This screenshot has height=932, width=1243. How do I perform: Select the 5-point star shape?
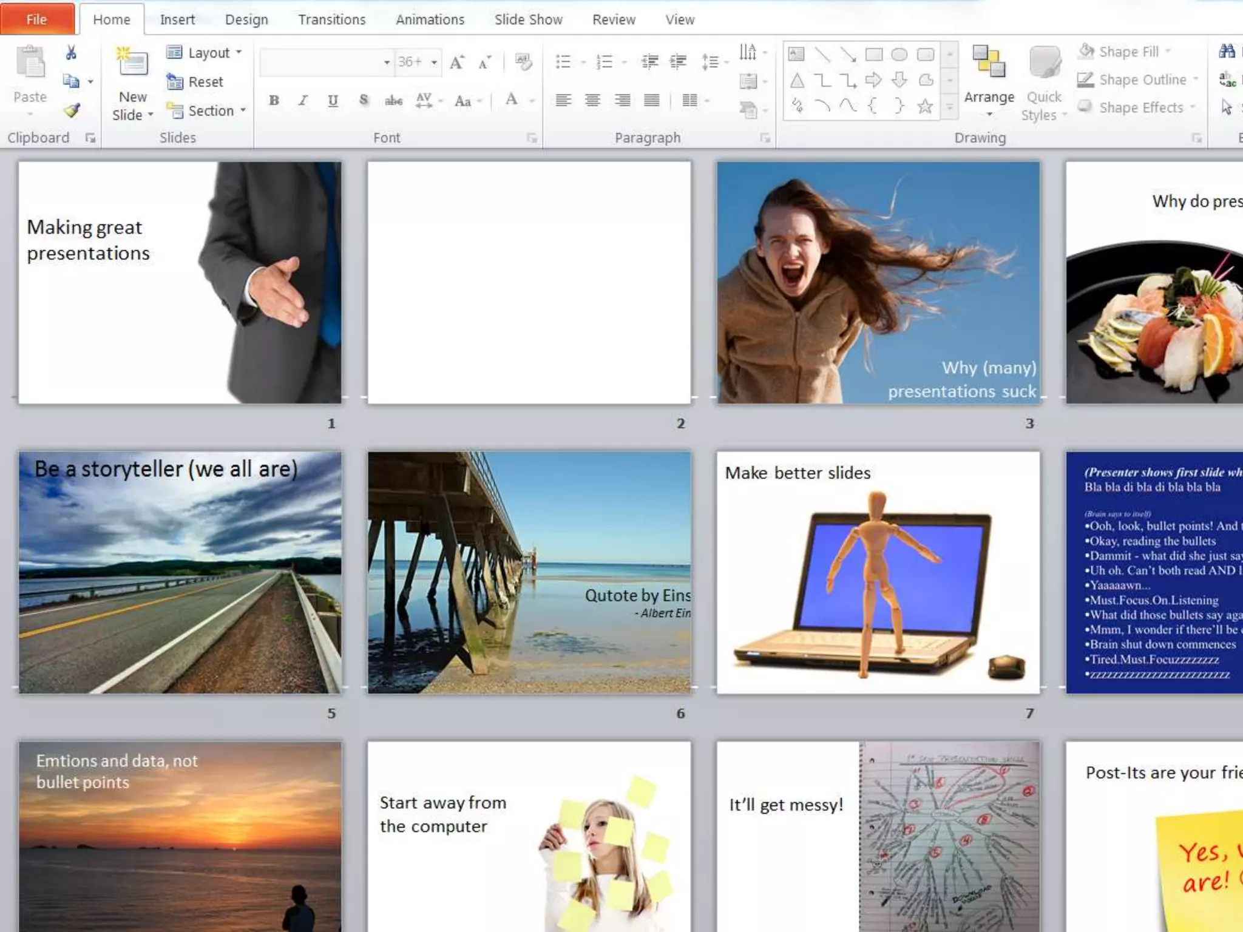point(924,107)
